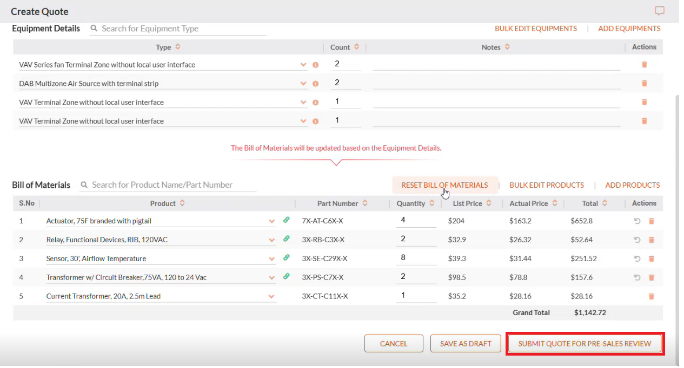Sort Bill of Materials by List Price
This screenshot has height=368, width=684.
pyautogui.click(x=488, y=203)
